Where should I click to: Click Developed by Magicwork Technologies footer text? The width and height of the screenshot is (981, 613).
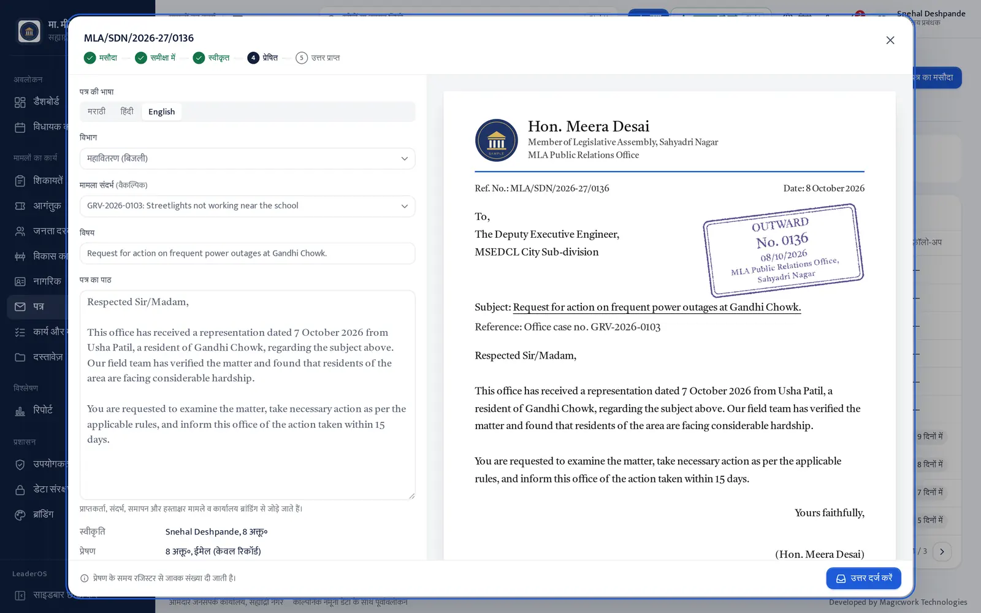(898, 602)
